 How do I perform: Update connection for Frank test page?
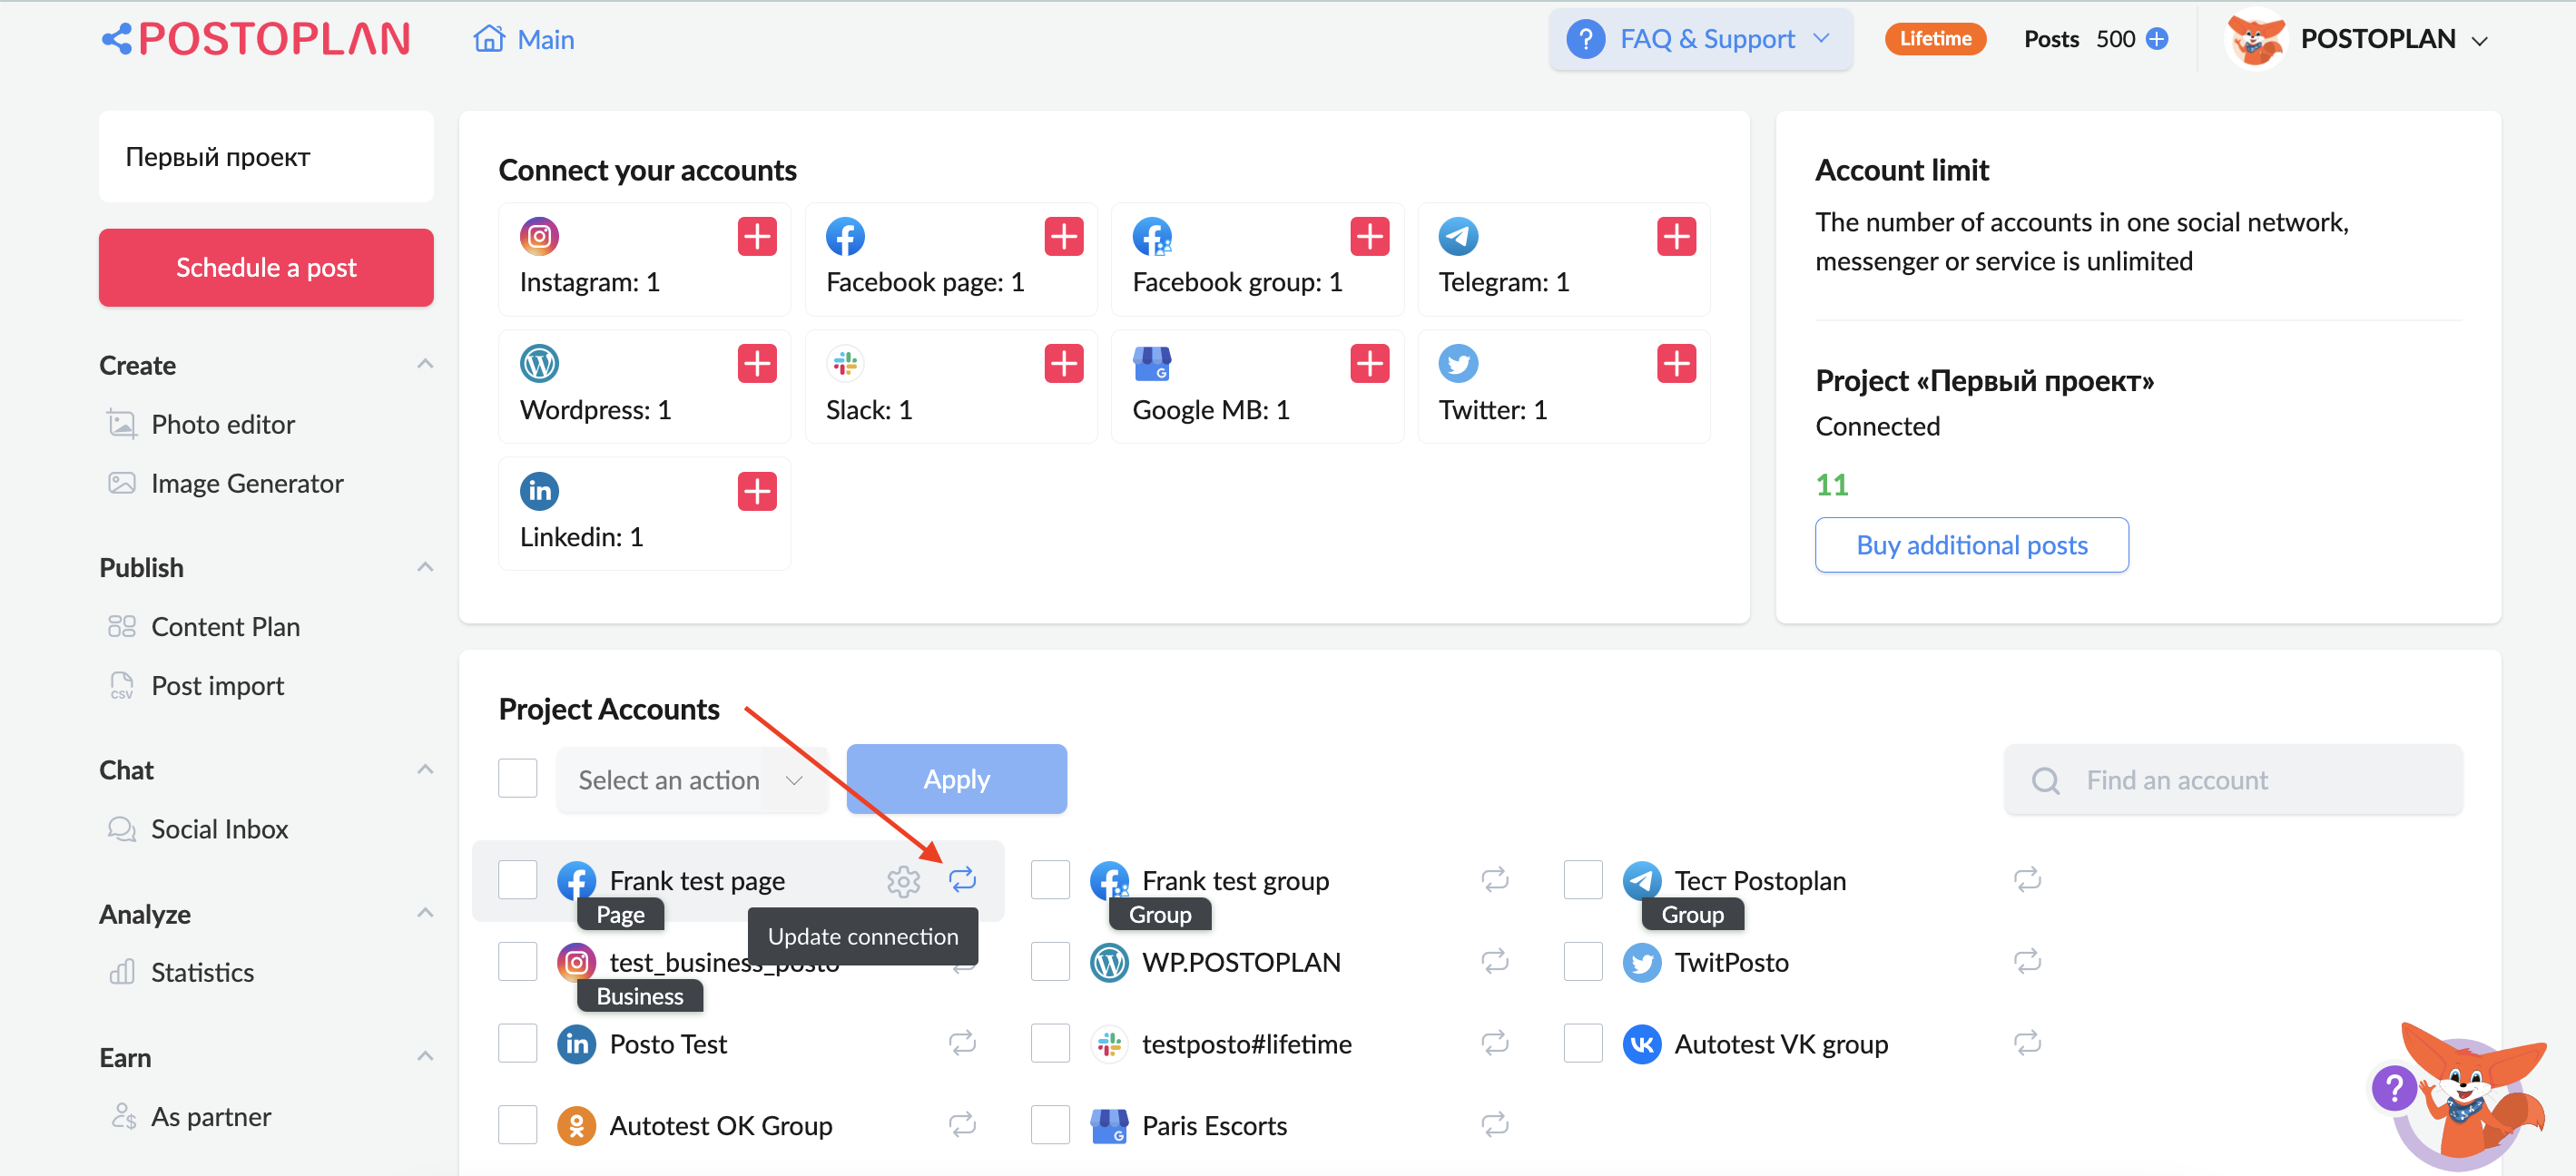click(x=962, y=880)
